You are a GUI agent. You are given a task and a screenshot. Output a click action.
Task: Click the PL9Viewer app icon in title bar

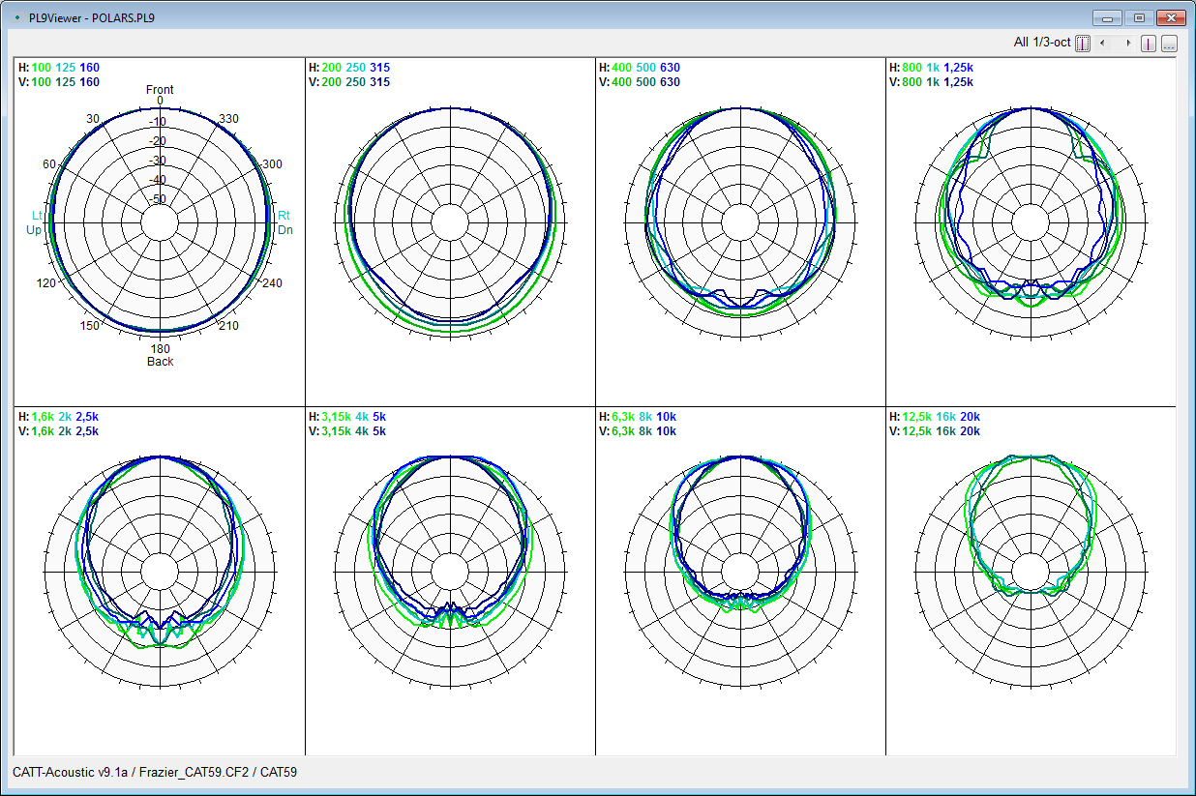click(x=16, y=17)
